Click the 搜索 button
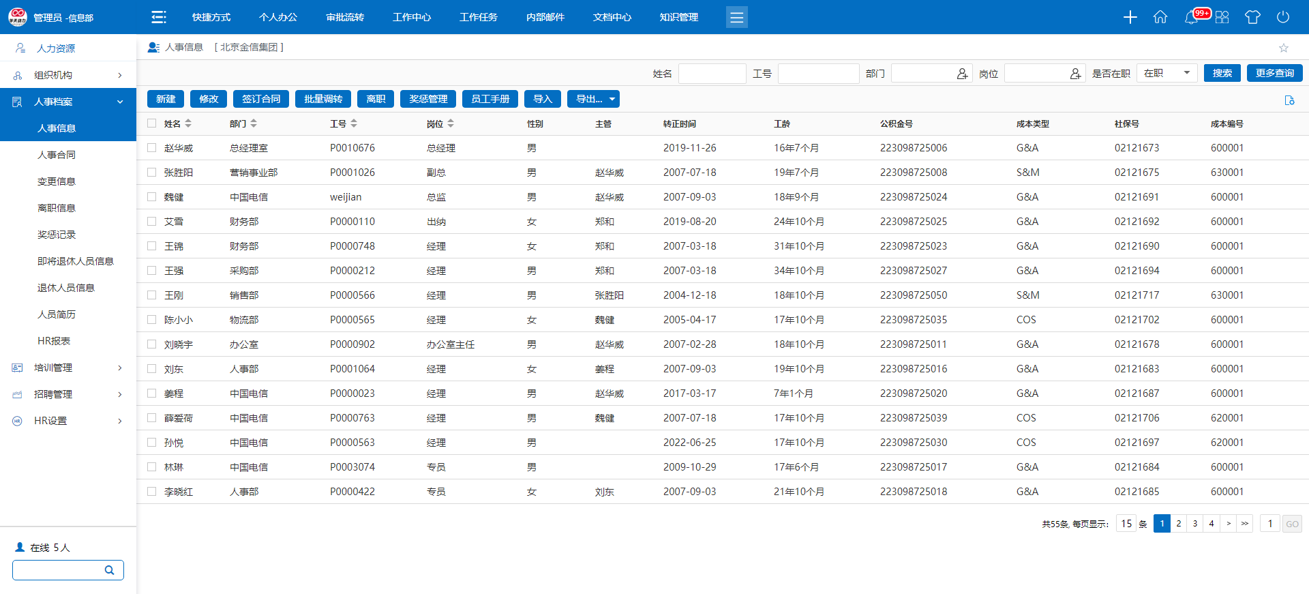 [x=1222, y=73]
